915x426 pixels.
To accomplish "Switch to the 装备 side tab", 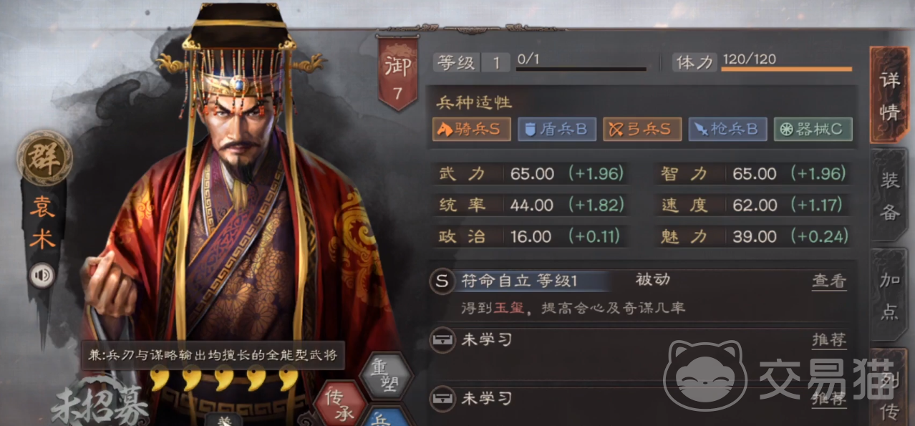I will [x=889, y=195].
